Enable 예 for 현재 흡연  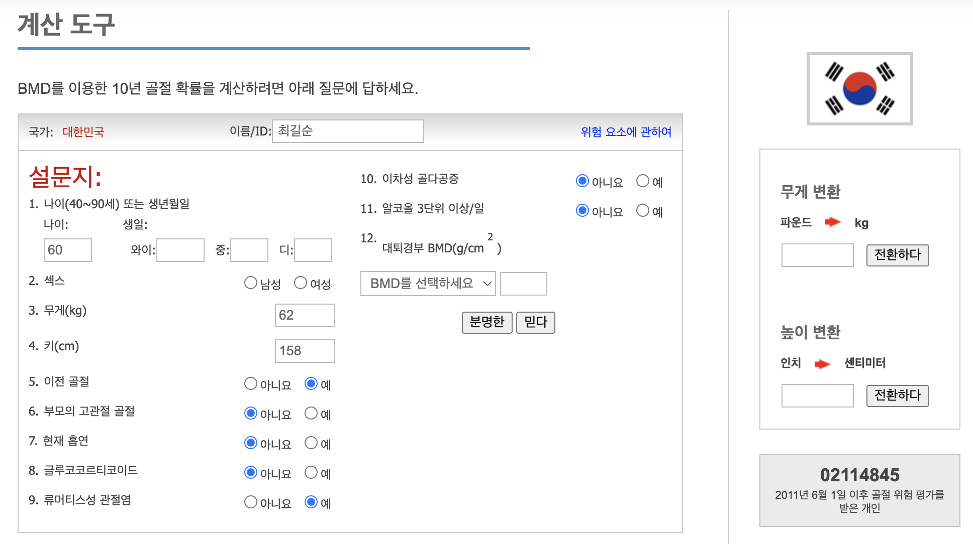tap(311, 443)
